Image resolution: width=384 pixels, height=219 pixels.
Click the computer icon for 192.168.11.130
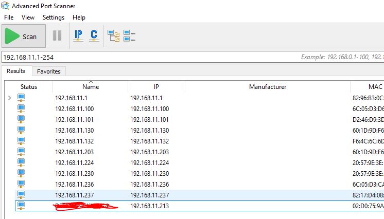click(x=21, y=130)
